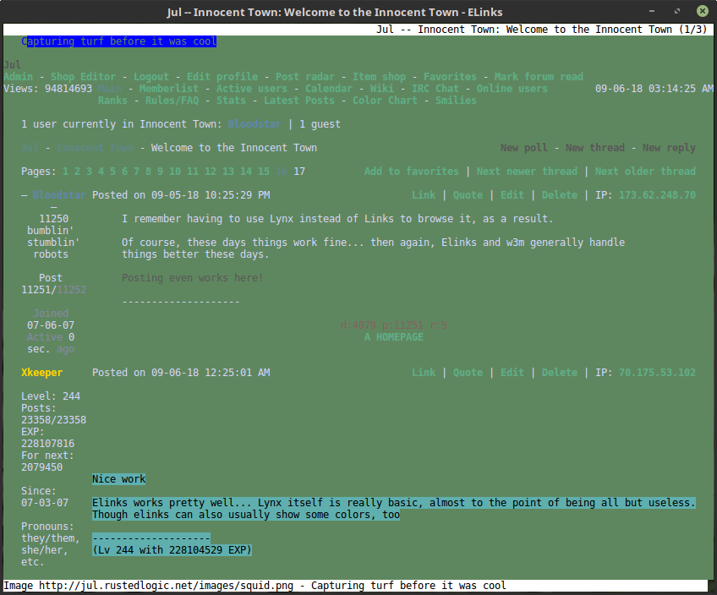Close the ELinks window
This screenshot has width=717, height=595.
[x=703, y=11]
